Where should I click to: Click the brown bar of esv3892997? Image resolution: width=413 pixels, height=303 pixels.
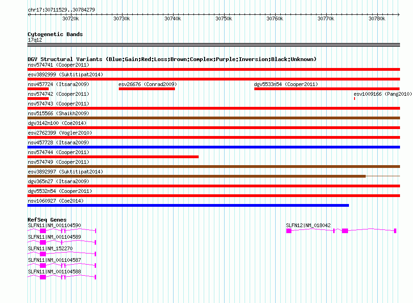[x=196, y=176]
